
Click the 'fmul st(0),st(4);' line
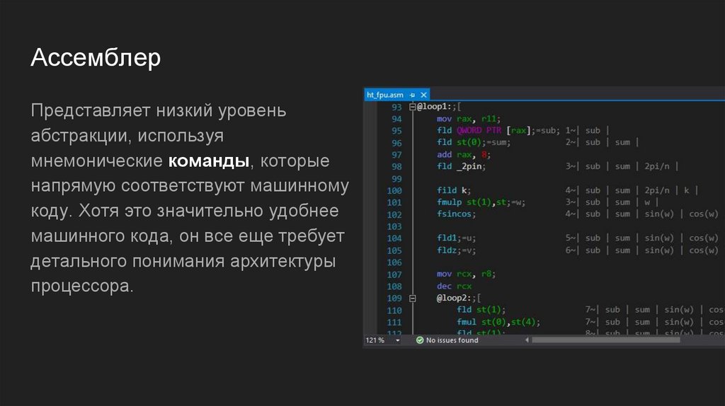coord(498,322)
